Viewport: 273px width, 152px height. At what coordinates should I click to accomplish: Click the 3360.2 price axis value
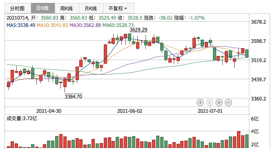coord(259,99)
